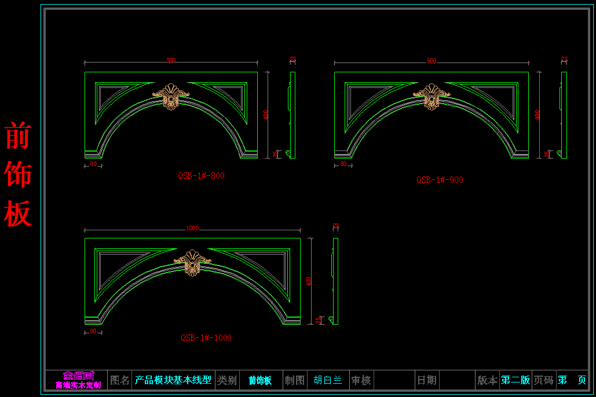Viewport: 596px width, 397px height.
Task: Pick the carved ornament on the QSB-1#-1000 panel
Action: [192, 262]
